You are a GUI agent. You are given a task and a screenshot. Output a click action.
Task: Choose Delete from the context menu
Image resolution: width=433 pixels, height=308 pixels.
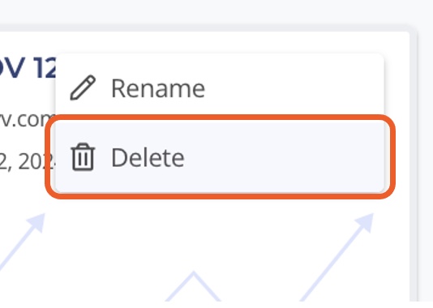point(220,156)
